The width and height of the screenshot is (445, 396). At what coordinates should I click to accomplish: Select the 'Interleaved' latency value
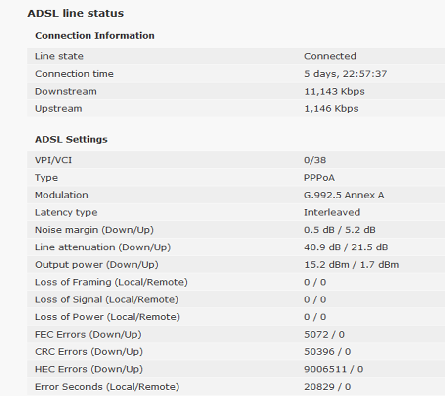pos(332,212)
